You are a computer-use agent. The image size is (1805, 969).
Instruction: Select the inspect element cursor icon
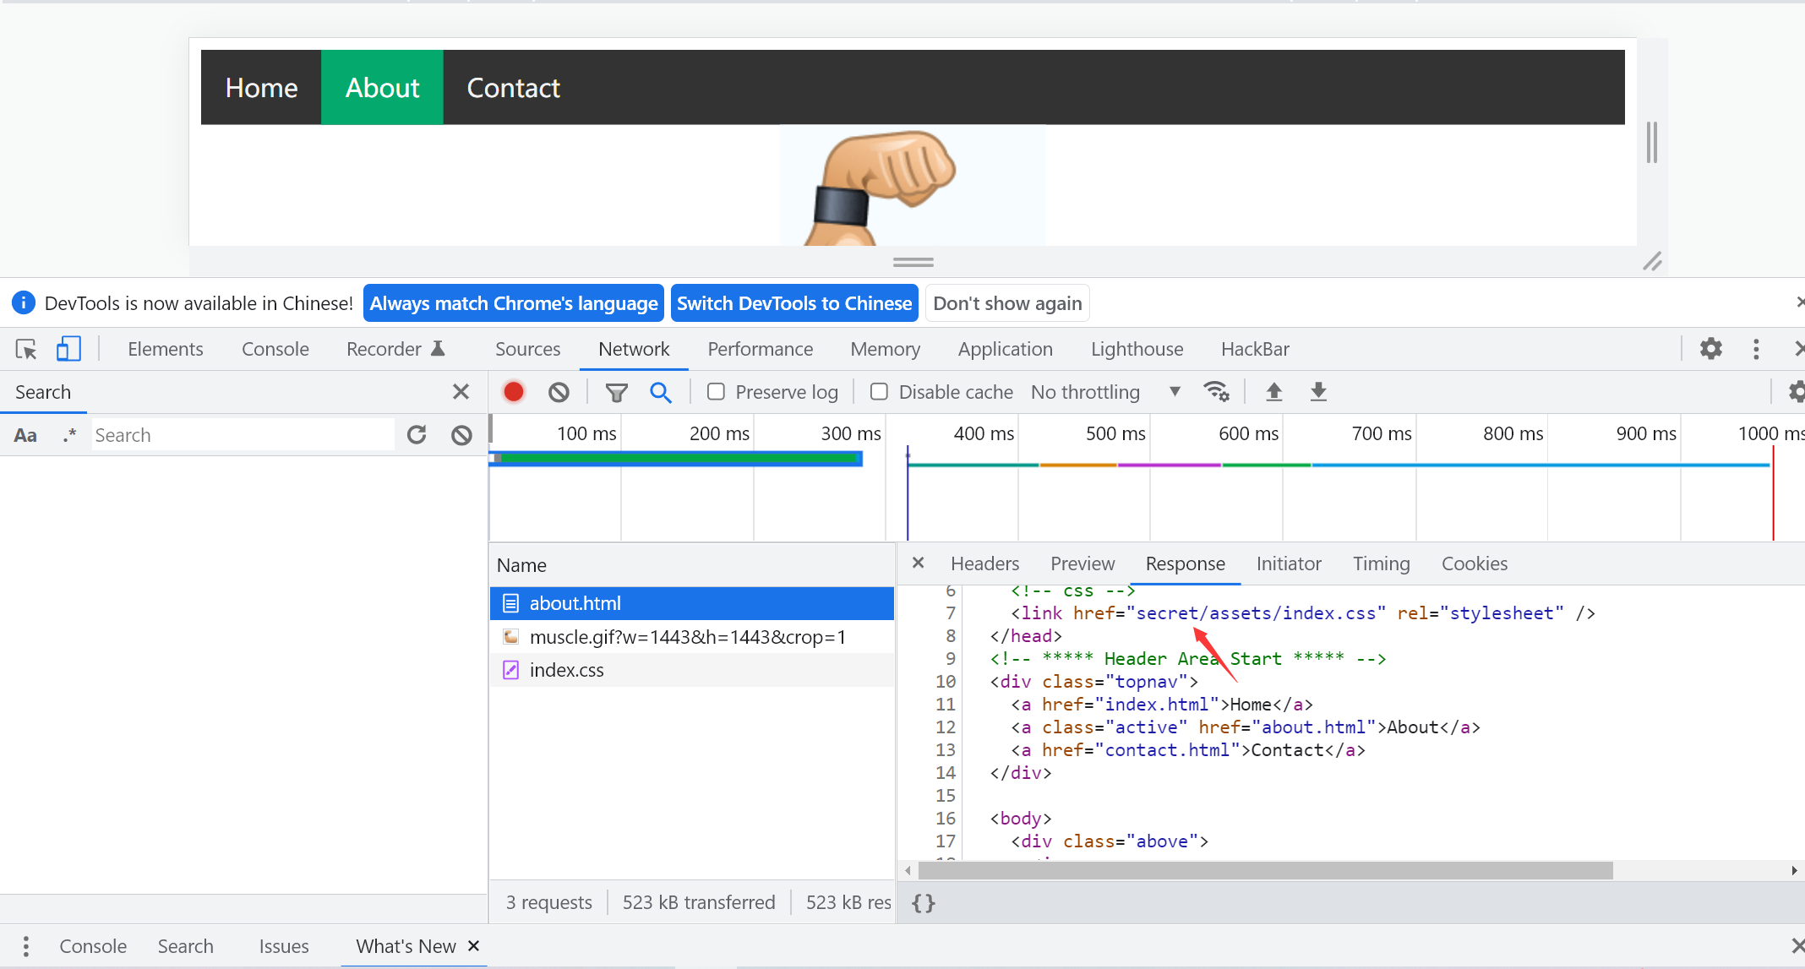(26, 349)
